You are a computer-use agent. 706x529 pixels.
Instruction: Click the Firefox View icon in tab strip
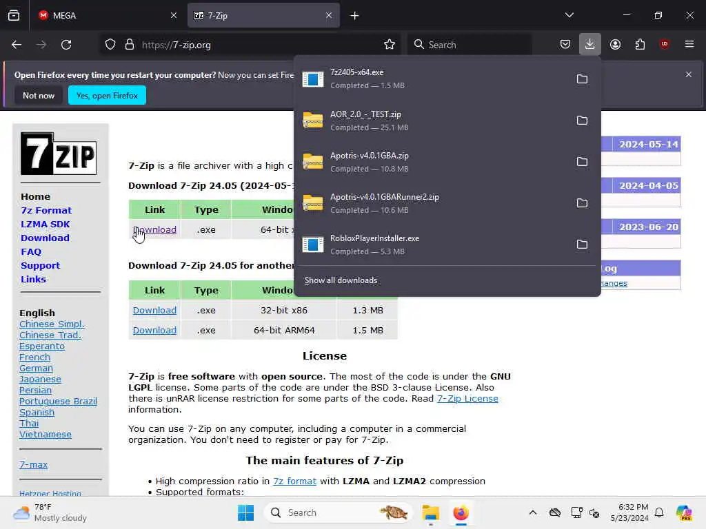click(x=14, y=15)
